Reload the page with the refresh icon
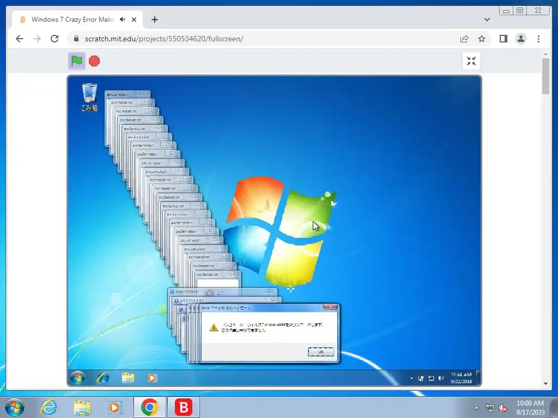 [54, 39]
